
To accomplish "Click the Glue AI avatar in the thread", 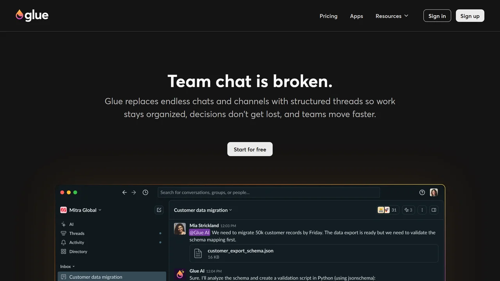I will pos(180,274).
